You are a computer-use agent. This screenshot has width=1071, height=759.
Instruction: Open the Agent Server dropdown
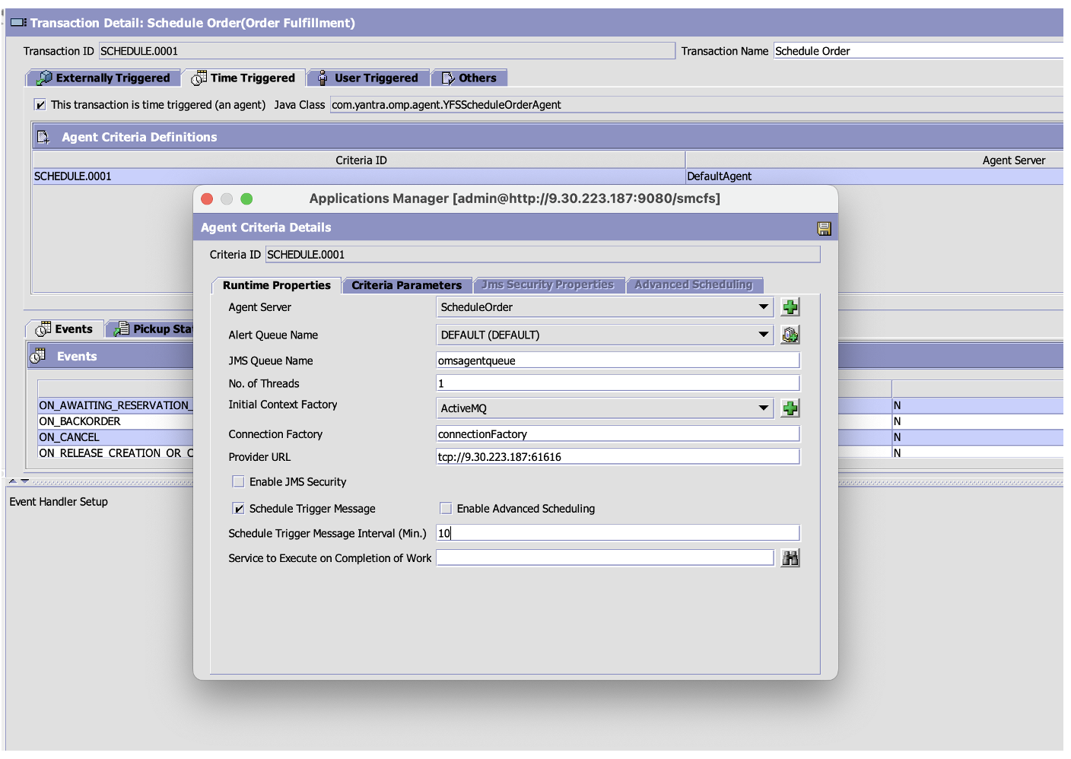pos(764,306)
